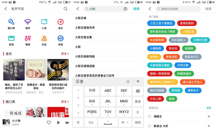Select the suggestion 火影忍者国语版
The width and height of the screenshot is (216, 128).
[85, 66]
